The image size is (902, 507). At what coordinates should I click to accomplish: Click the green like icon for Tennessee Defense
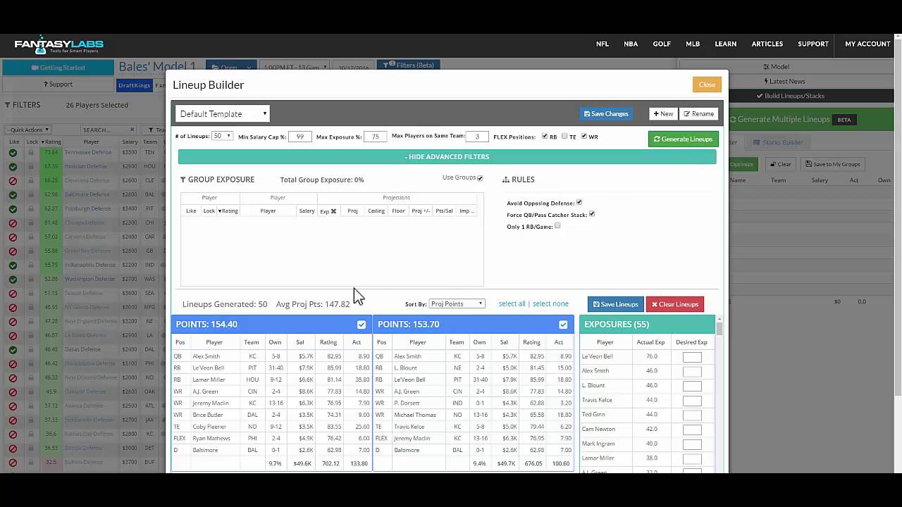coord(13,152)
